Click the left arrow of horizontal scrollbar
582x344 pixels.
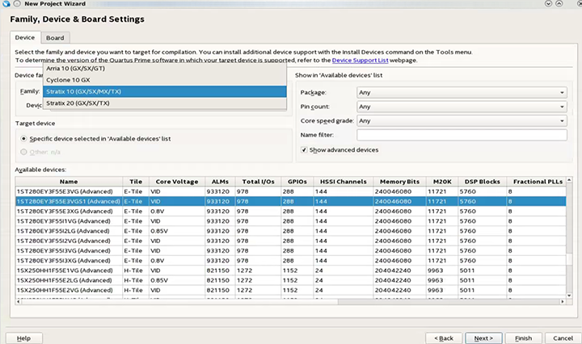click(18, 302)
